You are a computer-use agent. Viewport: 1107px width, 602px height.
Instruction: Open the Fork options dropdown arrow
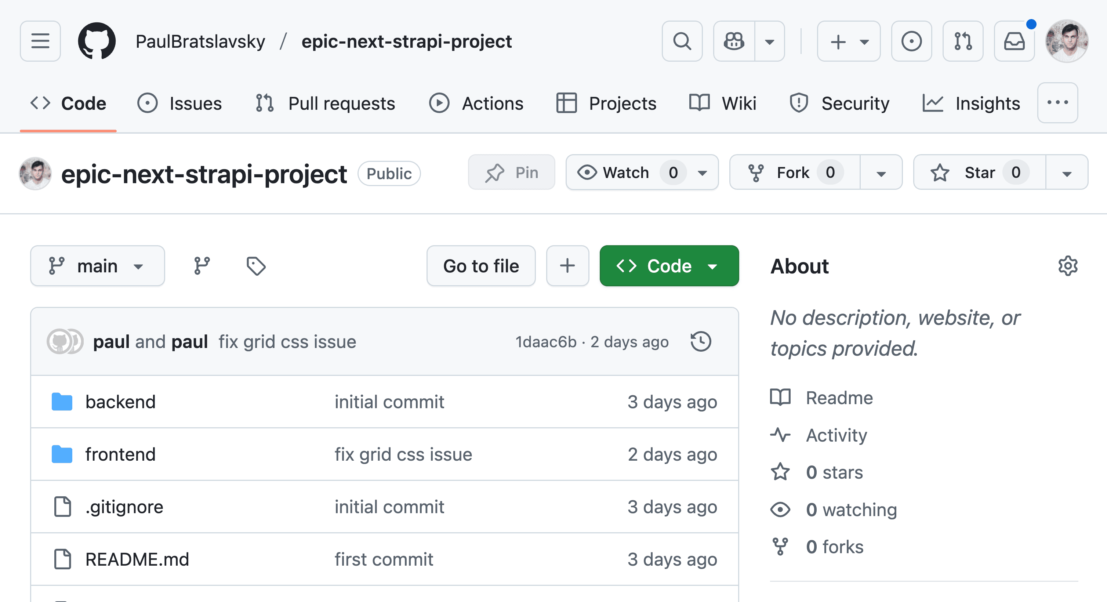(x=881, y=172)
